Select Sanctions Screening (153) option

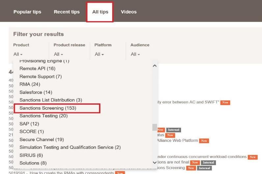tap(48, 108)
